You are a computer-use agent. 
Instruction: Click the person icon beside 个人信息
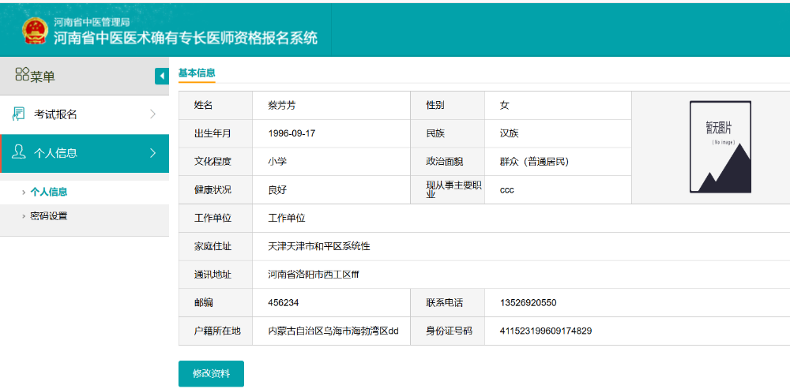coord(20,152)
